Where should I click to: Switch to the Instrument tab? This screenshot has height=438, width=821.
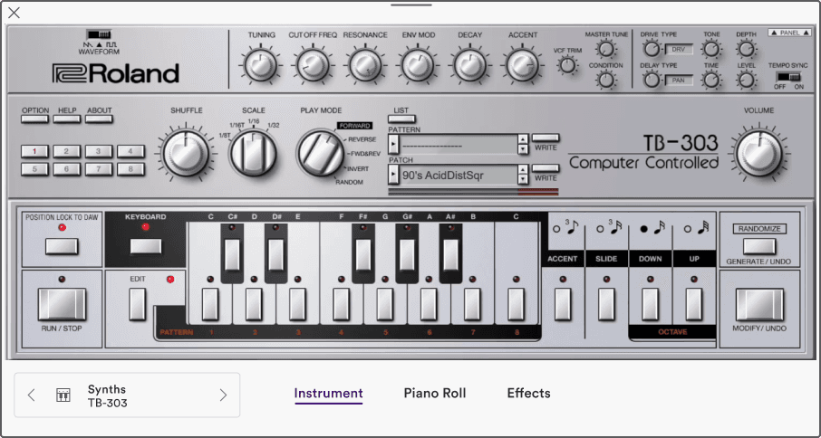click(328, 393)
